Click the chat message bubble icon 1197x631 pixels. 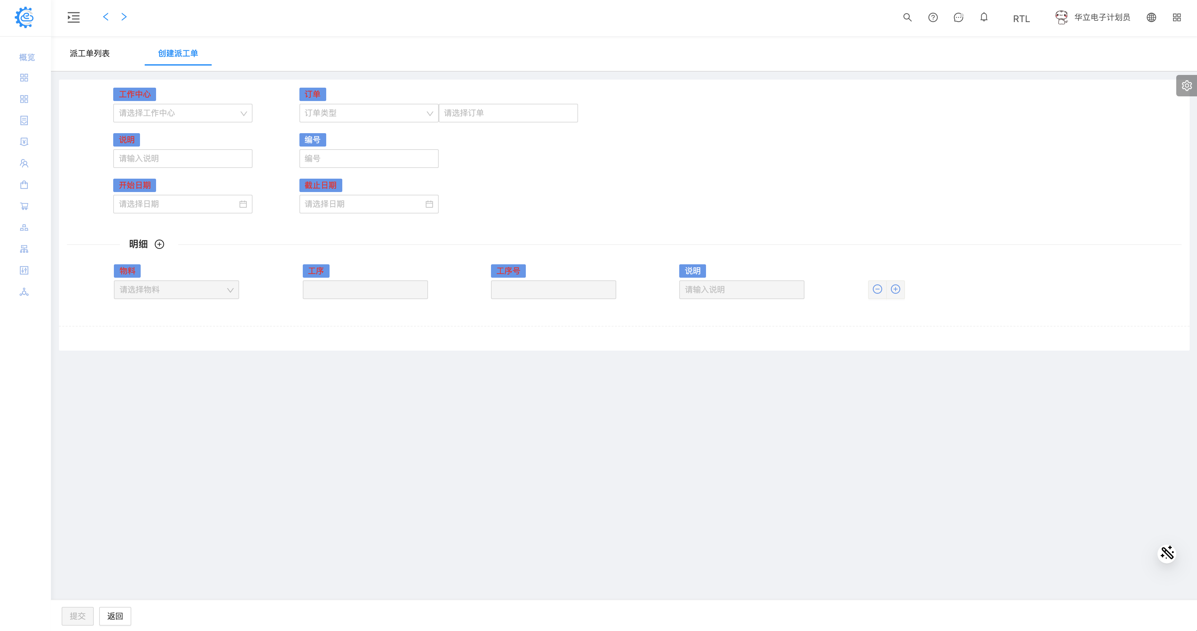958,17
